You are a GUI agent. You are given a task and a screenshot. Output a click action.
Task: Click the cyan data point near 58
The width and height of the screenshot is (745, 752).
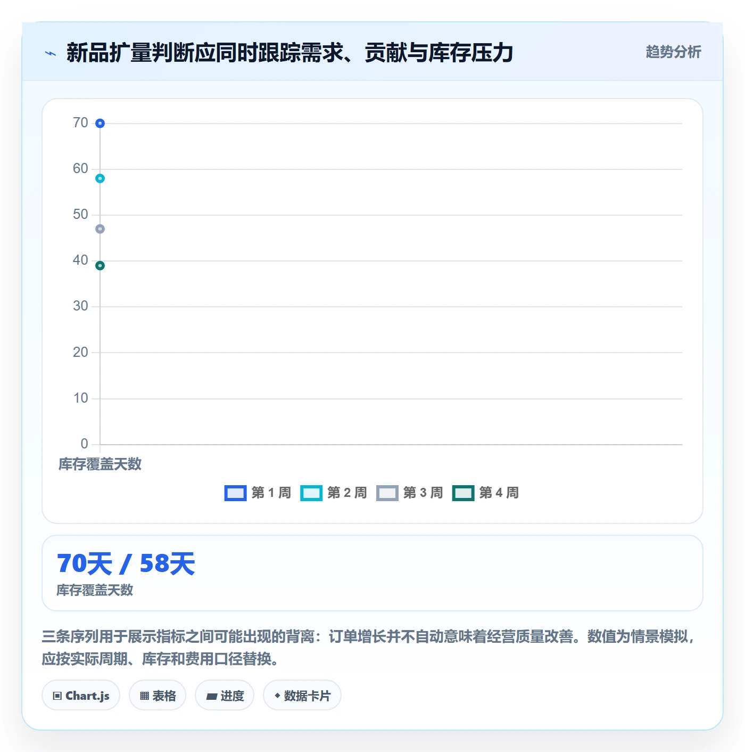pos(100,178)
